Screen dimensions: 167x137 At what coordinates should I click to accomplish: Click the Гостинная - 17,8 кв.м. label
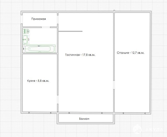point(80,55)
